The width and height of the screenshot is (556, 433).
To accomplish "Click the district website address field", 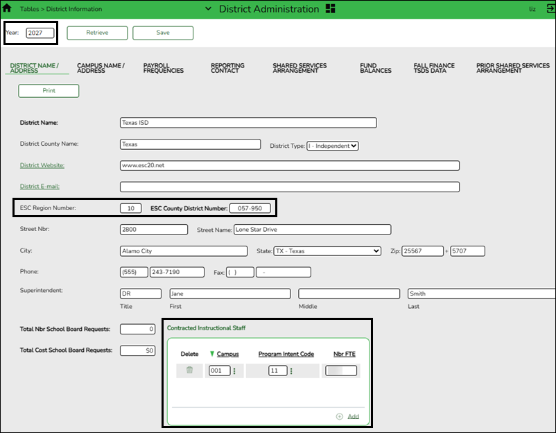I will [x=290, y=165].
